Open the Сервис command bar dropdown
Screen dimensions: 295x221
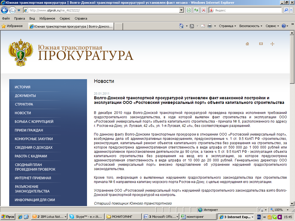pos(272,26)
